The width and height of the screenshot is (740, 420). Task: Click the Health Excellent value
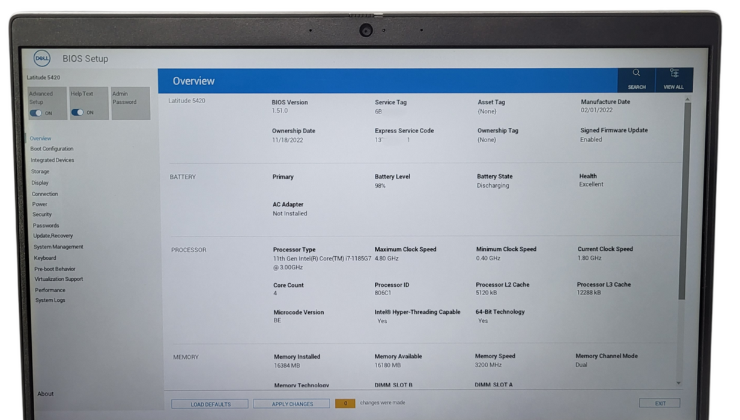[x=592, y=185]
